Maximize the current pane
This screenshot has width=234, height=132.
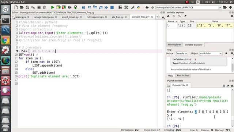pyautogui.click(x=120, y=7)
